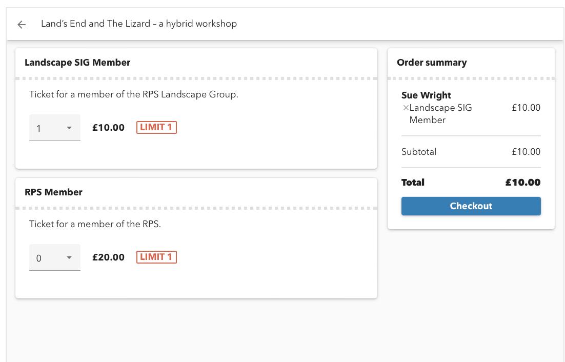Click the page title Land's End and The Lizard
This screenshot has width=565, height=362.
(139, 24)
